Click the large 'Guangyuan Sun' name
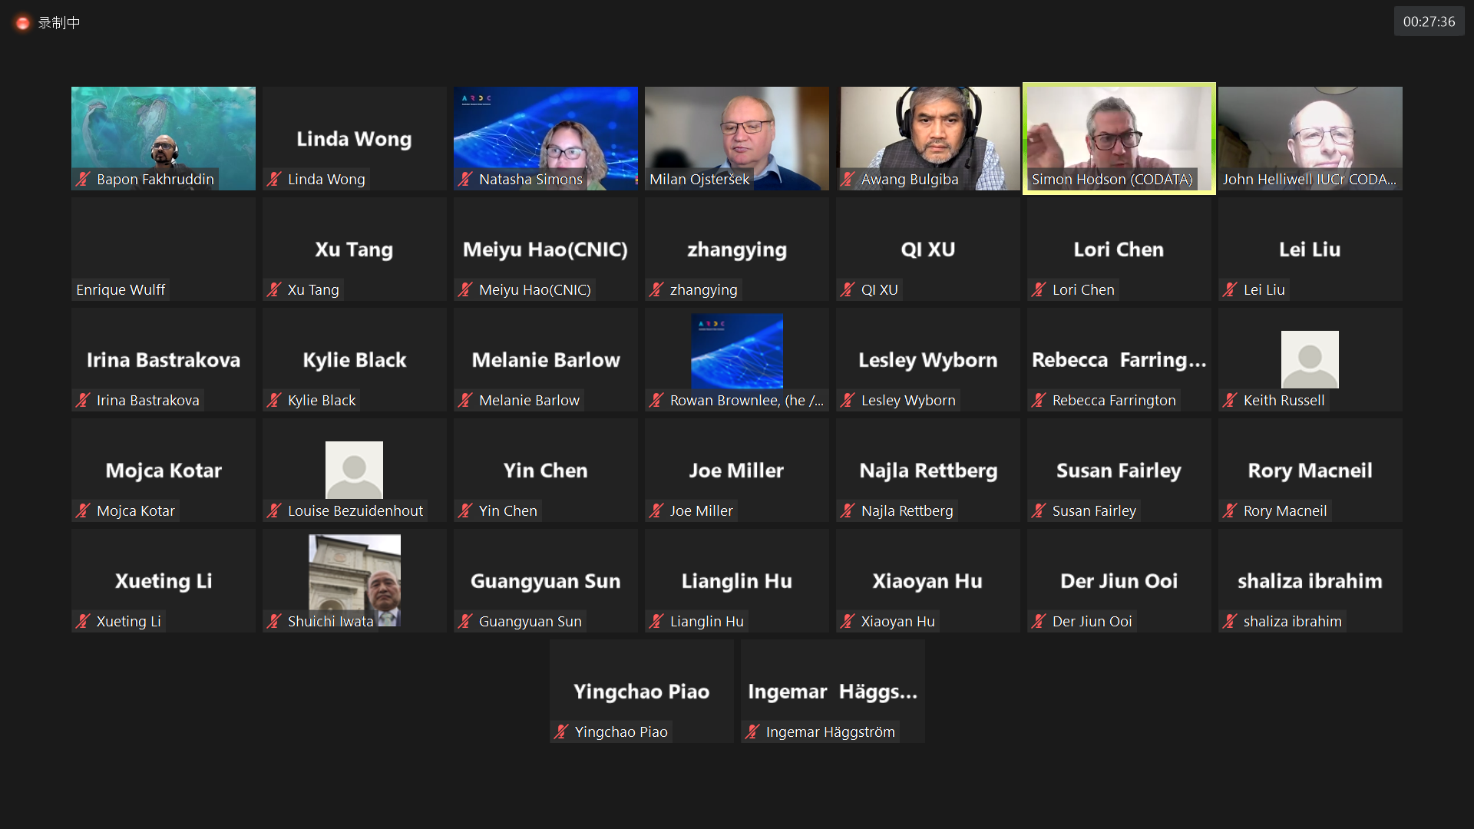Viewport: 1474px width, 829px height. pos(545,581)
